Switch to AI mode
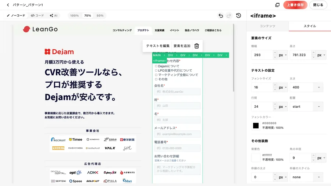 pyautogui.click(x=53, y=15)
